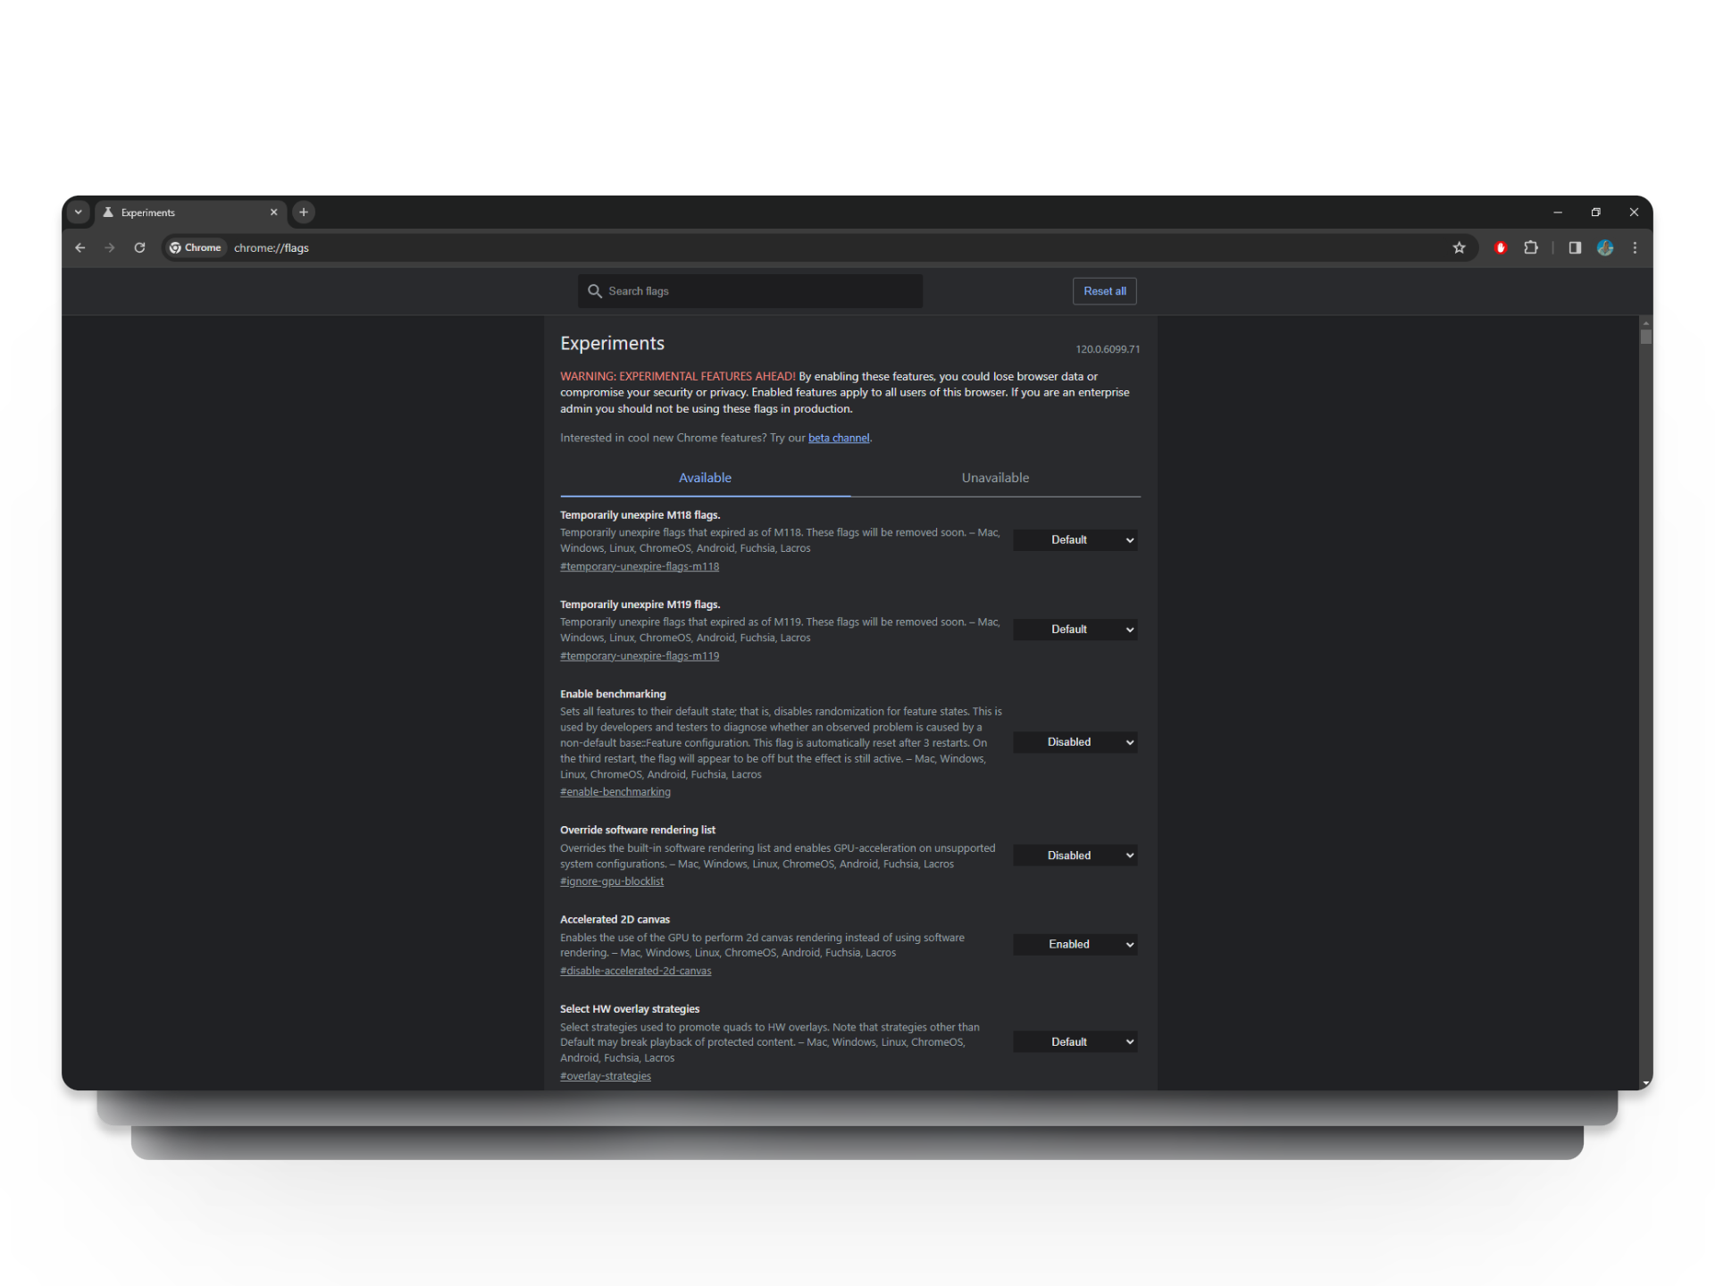Toggle the side panel icon
1715x1286 pixels.
coord(1575,248)
